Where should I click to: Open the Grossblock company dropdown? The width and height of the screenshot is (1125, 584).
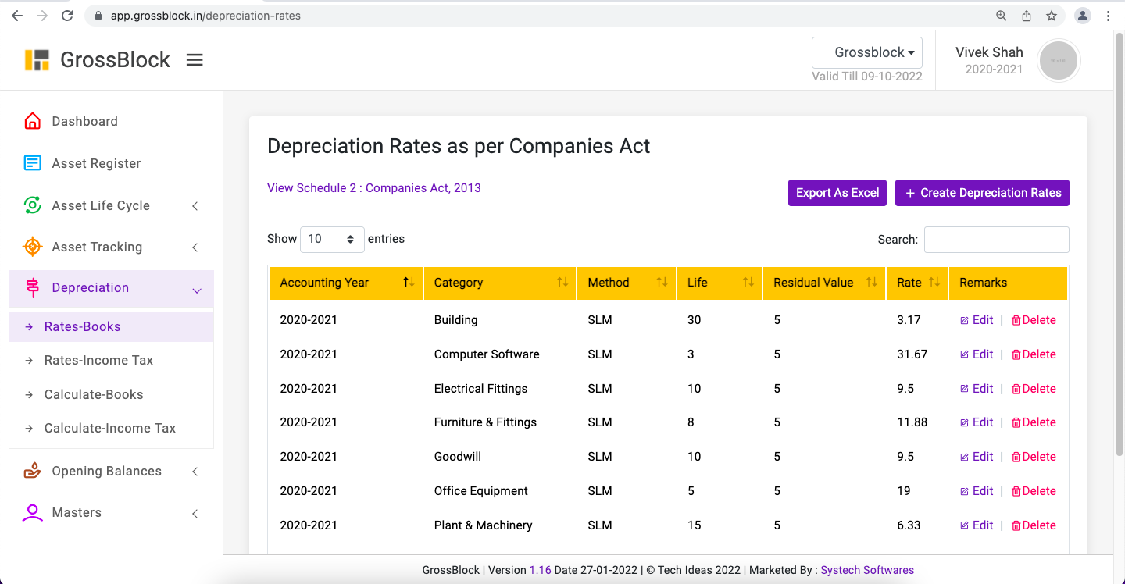click(867, 53)
